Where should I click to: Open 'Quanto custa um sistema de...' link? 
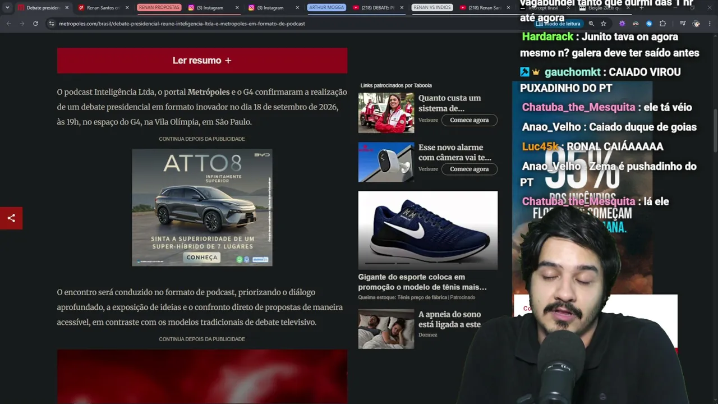tap(450, 103)
